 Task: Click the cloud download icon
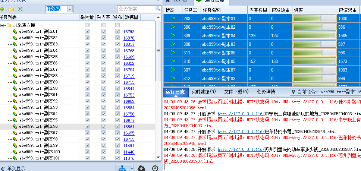[x=141, y=168]
